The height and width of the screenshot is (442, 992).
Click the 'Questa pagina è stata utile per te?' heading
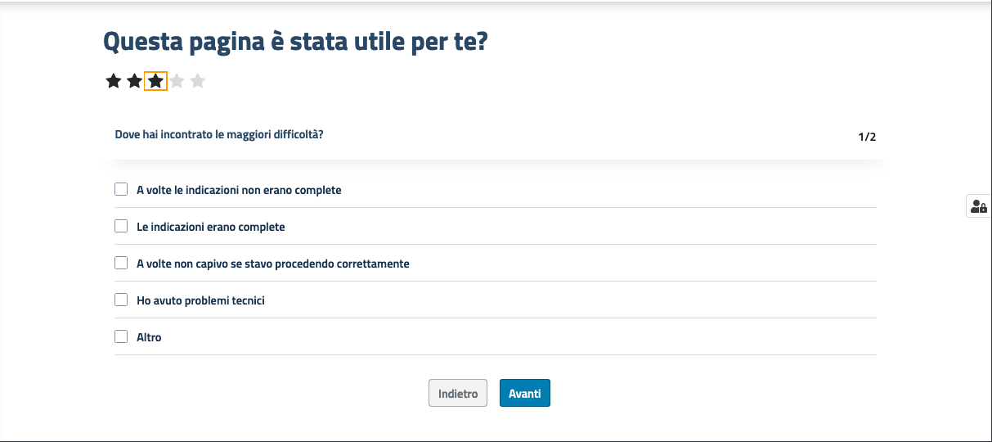click(x=295, y=41)
